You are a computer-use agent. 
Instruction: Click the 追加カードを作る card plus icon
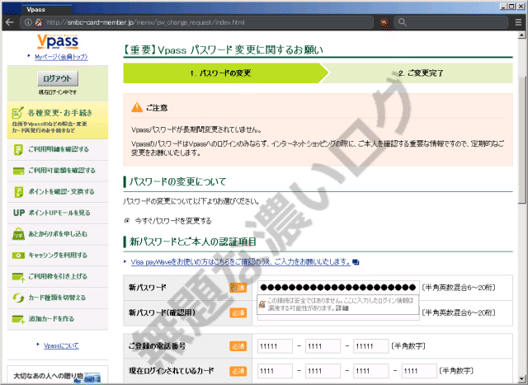18,319
